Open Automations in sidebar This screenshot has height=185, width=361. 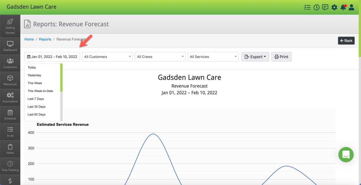[10, 97]
